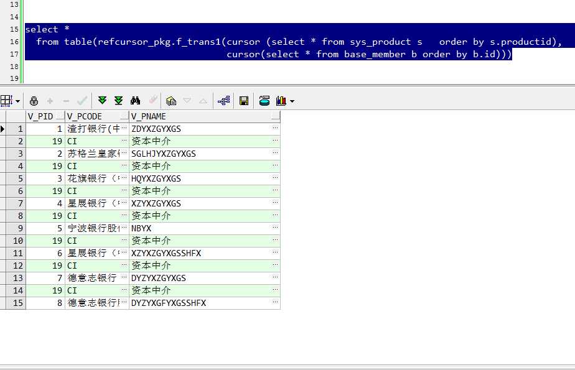Image resolution: width=575 pixels, height=370 pixels.
Task: Click the Delete record minus icon
Action: tap(66, 101)
